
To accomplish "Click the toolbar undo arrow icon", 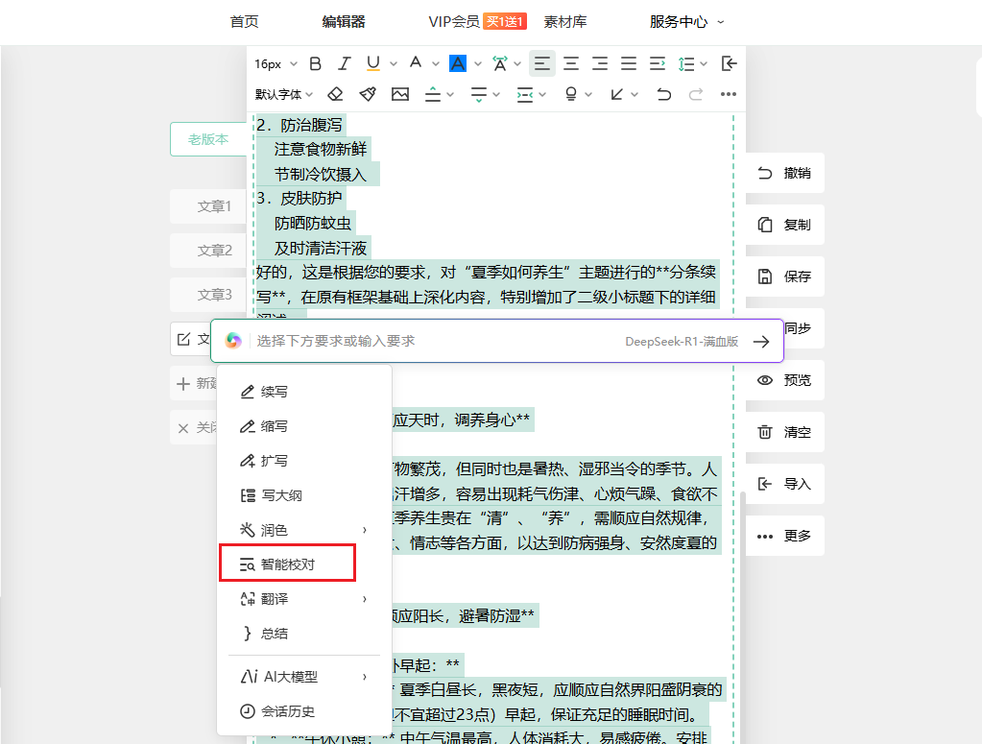I will [x=664, y=95].
